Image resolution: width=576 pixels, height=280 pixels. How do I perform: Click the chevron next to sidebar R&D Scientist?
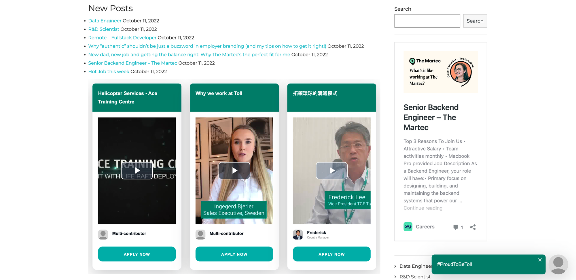[x=395, y=277]
